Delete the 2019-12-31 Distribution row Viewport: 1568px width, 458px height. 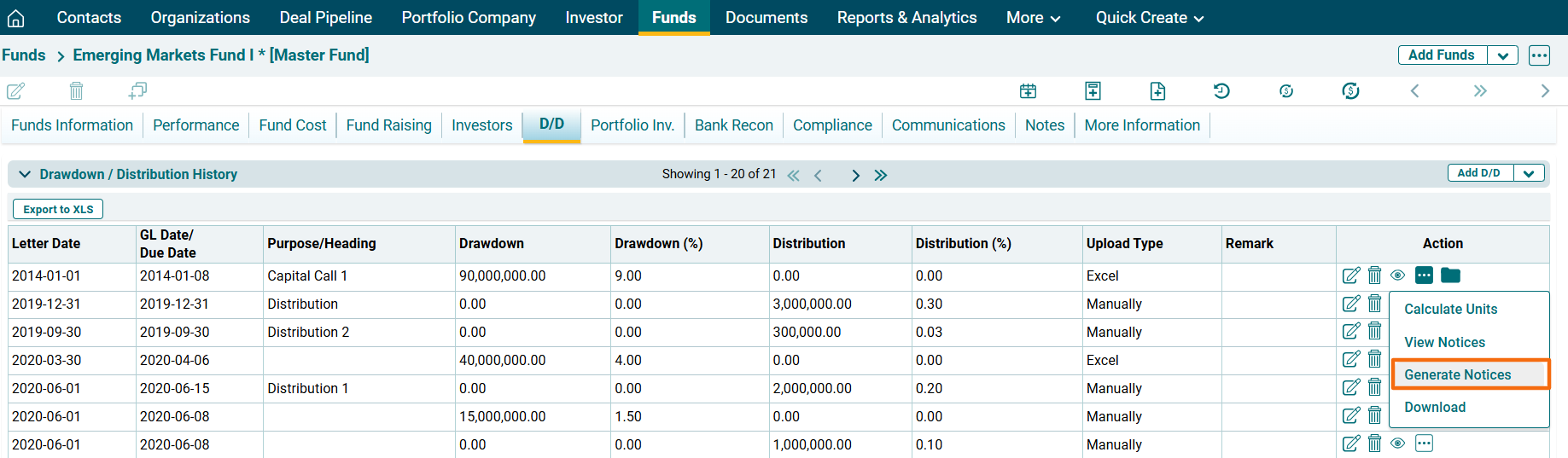pyautogui.click(x=1374, y=304)
